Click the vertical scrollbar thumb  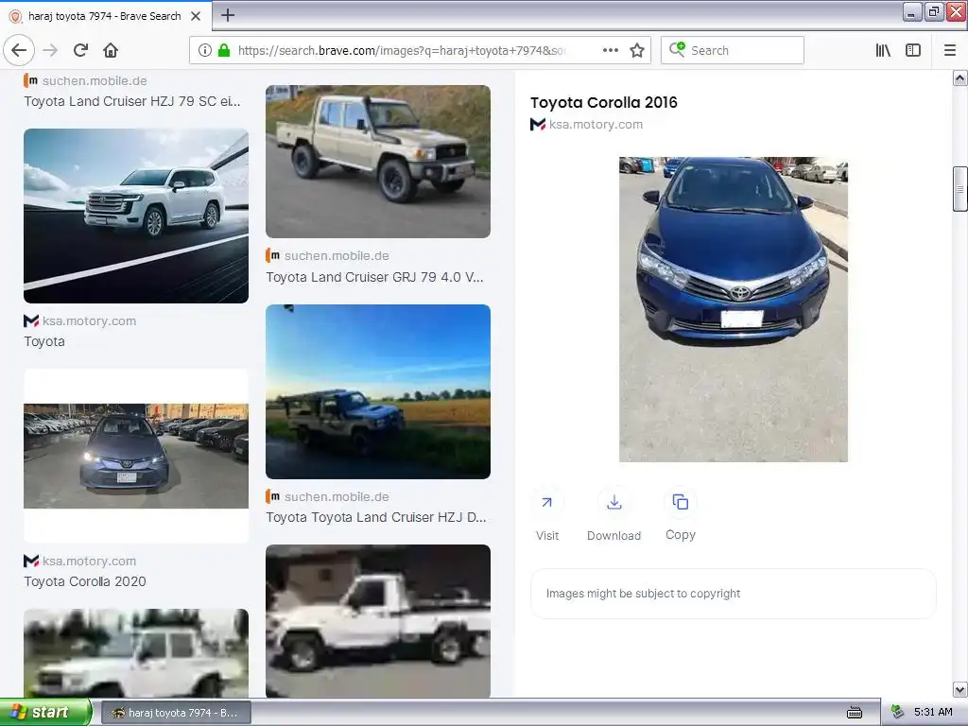point(960,189)
